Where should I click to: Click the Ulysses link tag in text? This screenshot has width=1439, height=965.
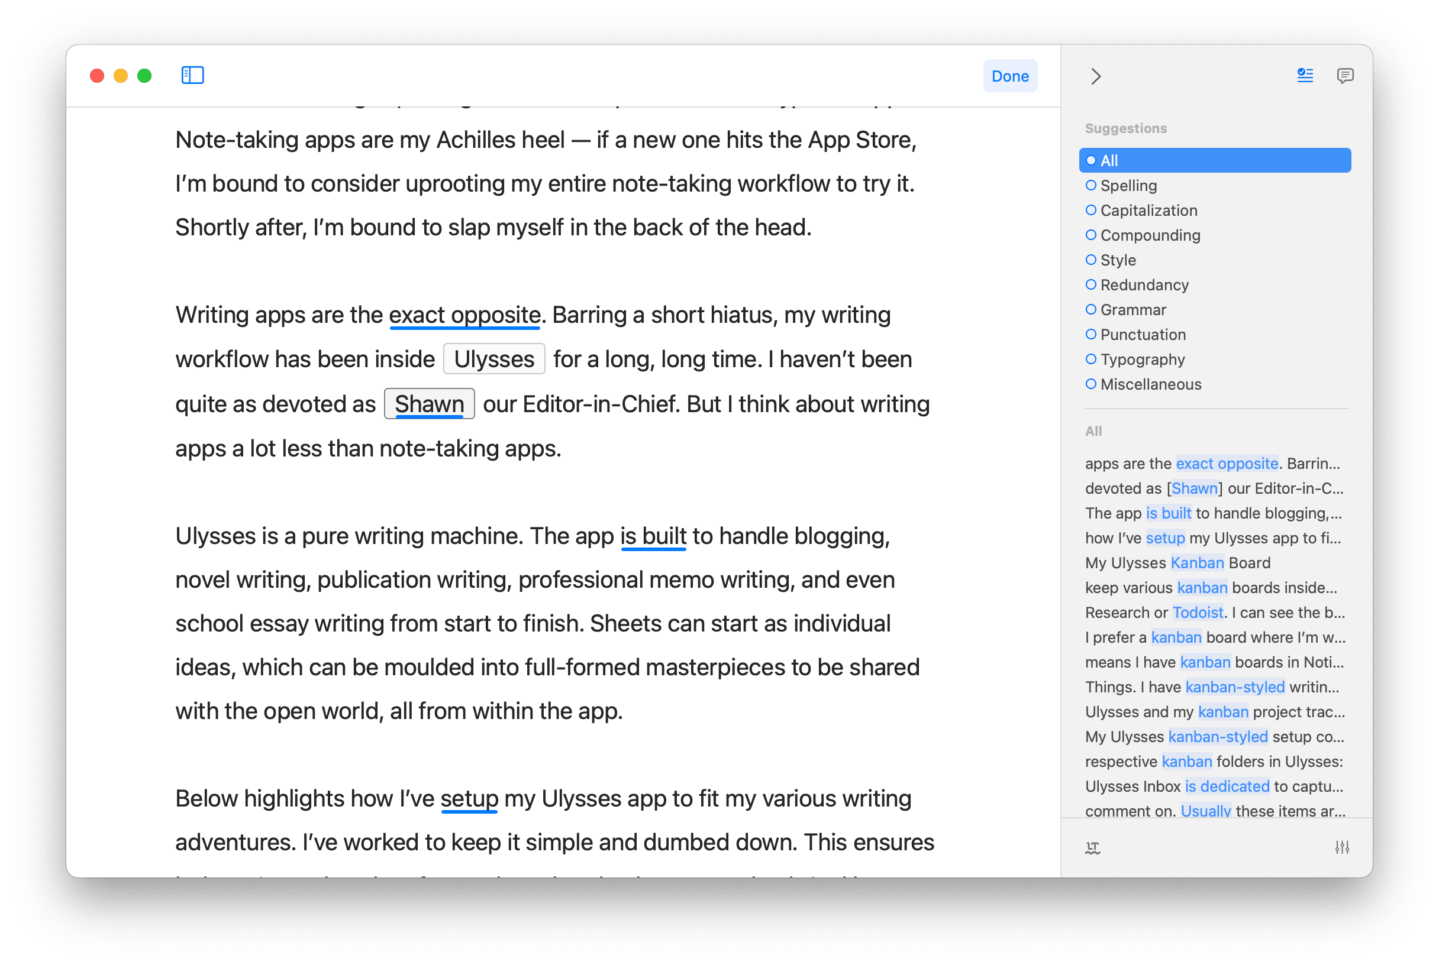tap(495, 360)
